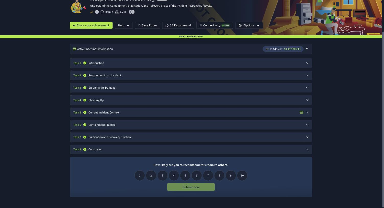Viewport: 384px width, 208px height.
Task: Click the IP address 10.49.178.213
Action: 292,49
